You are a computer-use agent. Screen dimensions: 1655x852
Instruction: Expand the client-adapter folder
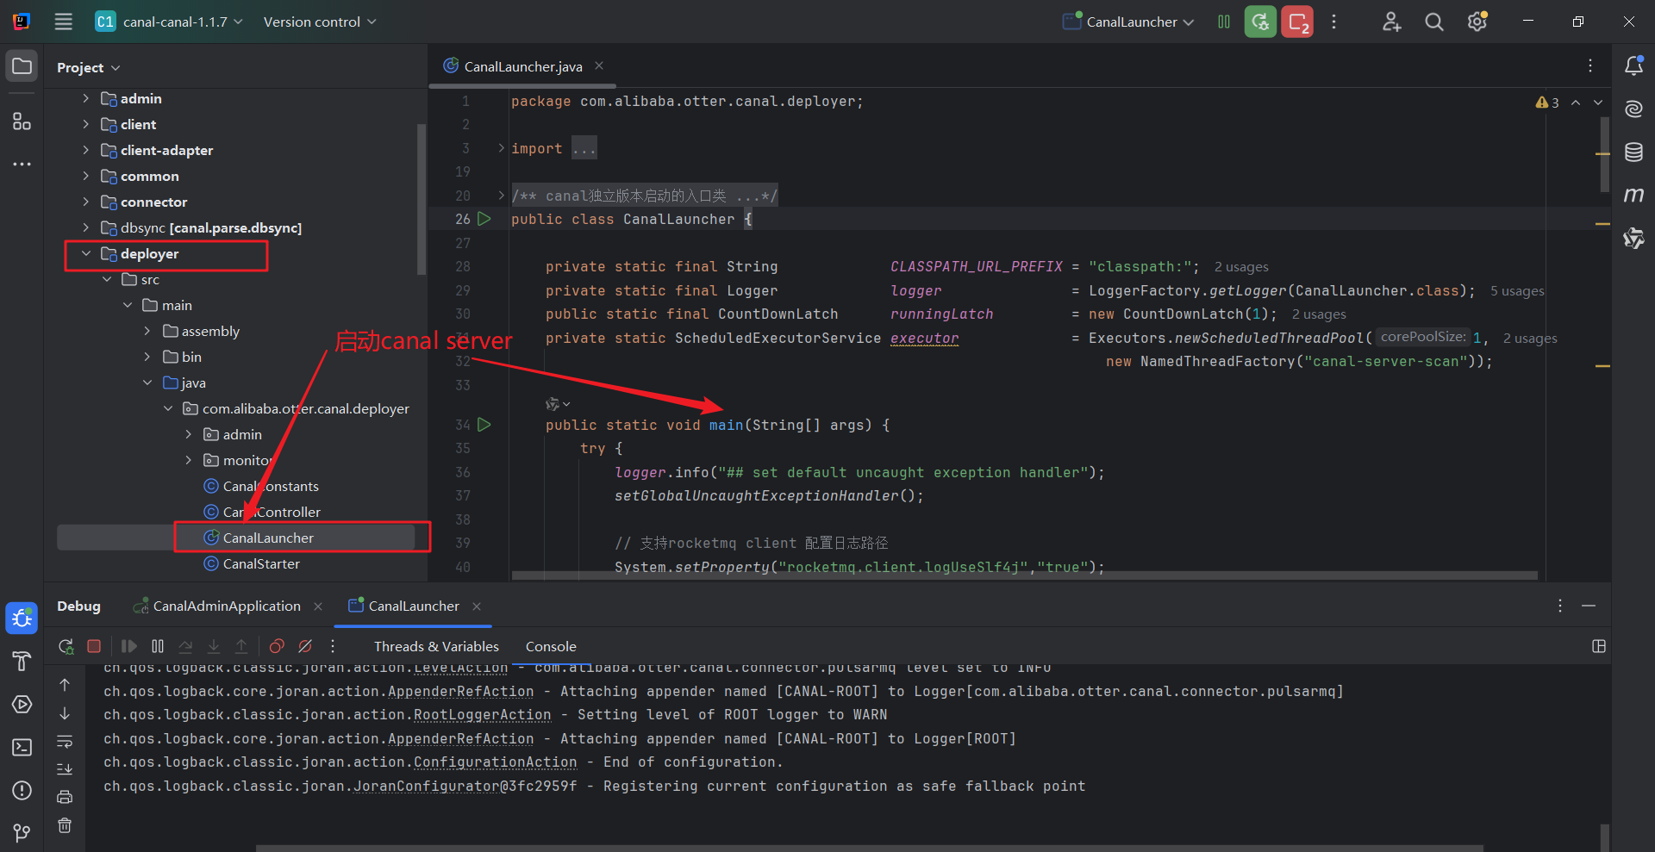click(85, 150)
